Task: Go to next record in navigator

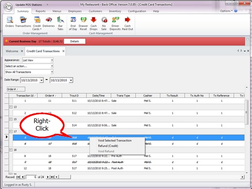Action: click(47, 177)
